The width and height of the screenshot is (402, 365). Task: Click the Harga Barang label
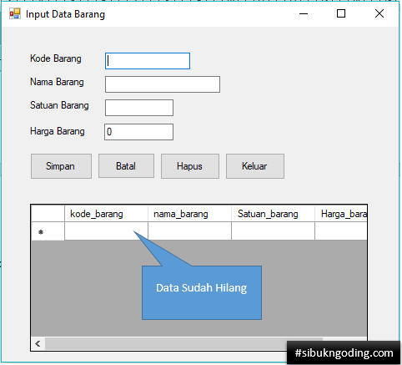58,131
